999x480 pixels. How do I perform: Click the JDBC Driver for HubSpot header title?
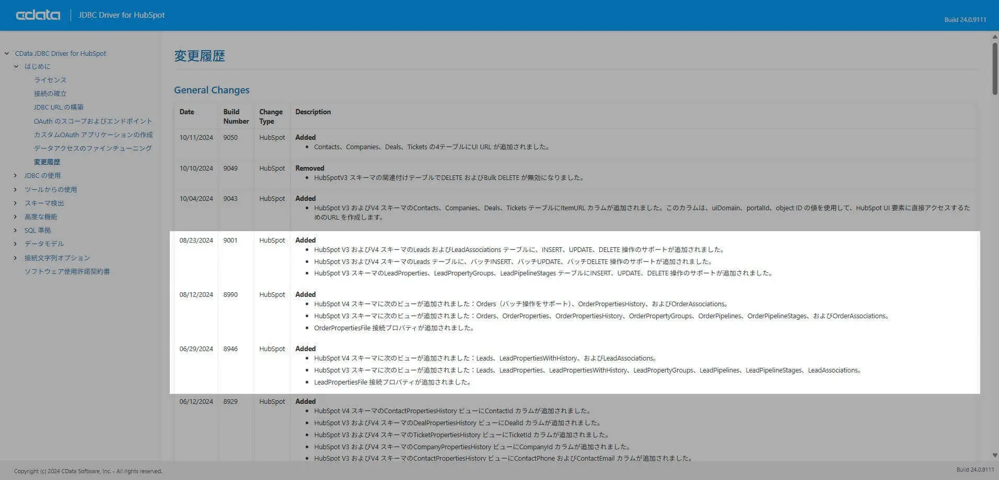click(x=121, y=15)
